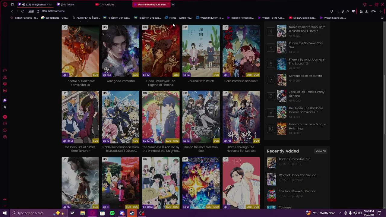
Task: Show hidden system tray icons
Action: tap(340, 213)
